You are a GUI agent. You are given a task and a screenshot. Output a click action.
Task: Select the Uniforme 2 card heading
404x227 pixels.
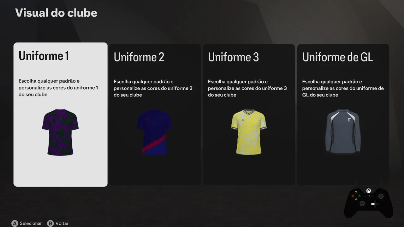139,57
